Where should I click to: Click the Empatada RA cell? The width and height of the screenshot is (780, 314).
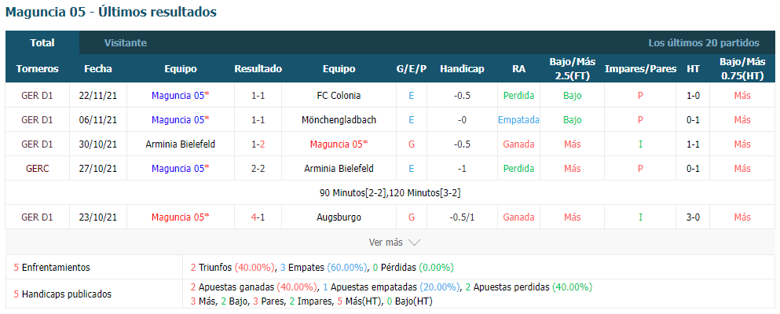pos(519,120)
